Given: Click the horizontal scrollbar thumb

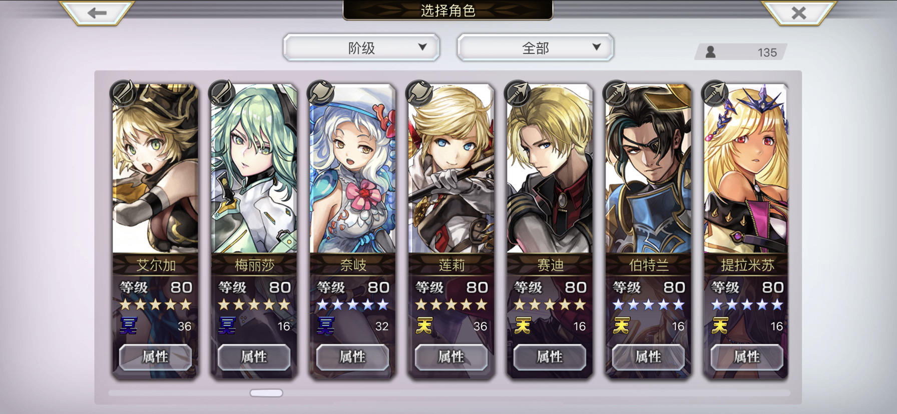Looking at the screenshot, I should pos(266,393).
